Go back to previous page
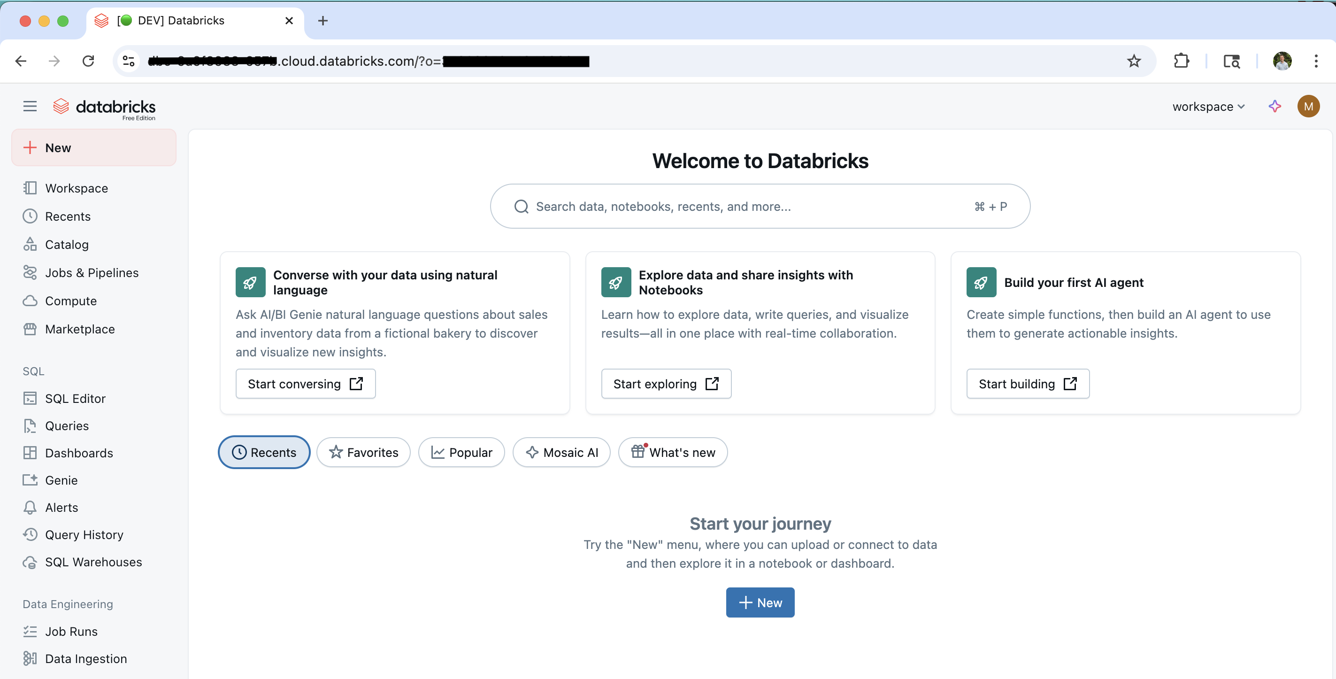This screenshot has width=1336, height=679. tap(21, 61)
